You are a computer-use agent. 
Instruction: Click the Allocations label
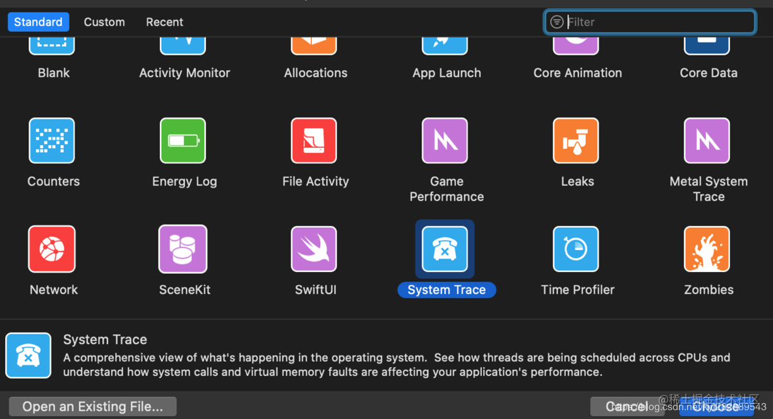[315, 73]
